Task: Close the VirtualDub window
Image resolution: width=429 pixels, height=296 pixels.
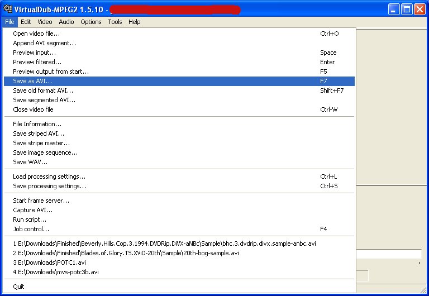Action: (420, 9)
